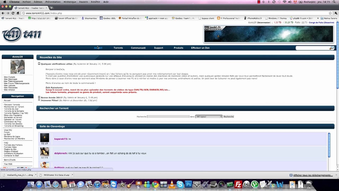Click the Recherche search button

[229, 116]
